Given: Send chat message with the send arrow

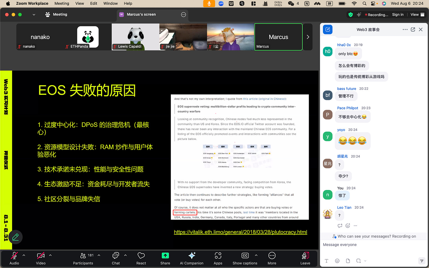Looking at the screenshot, I should click(422, 261).
